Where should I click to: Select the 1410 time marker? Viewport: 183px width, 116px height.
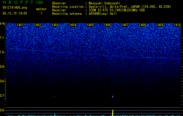[x=177, y=25]
